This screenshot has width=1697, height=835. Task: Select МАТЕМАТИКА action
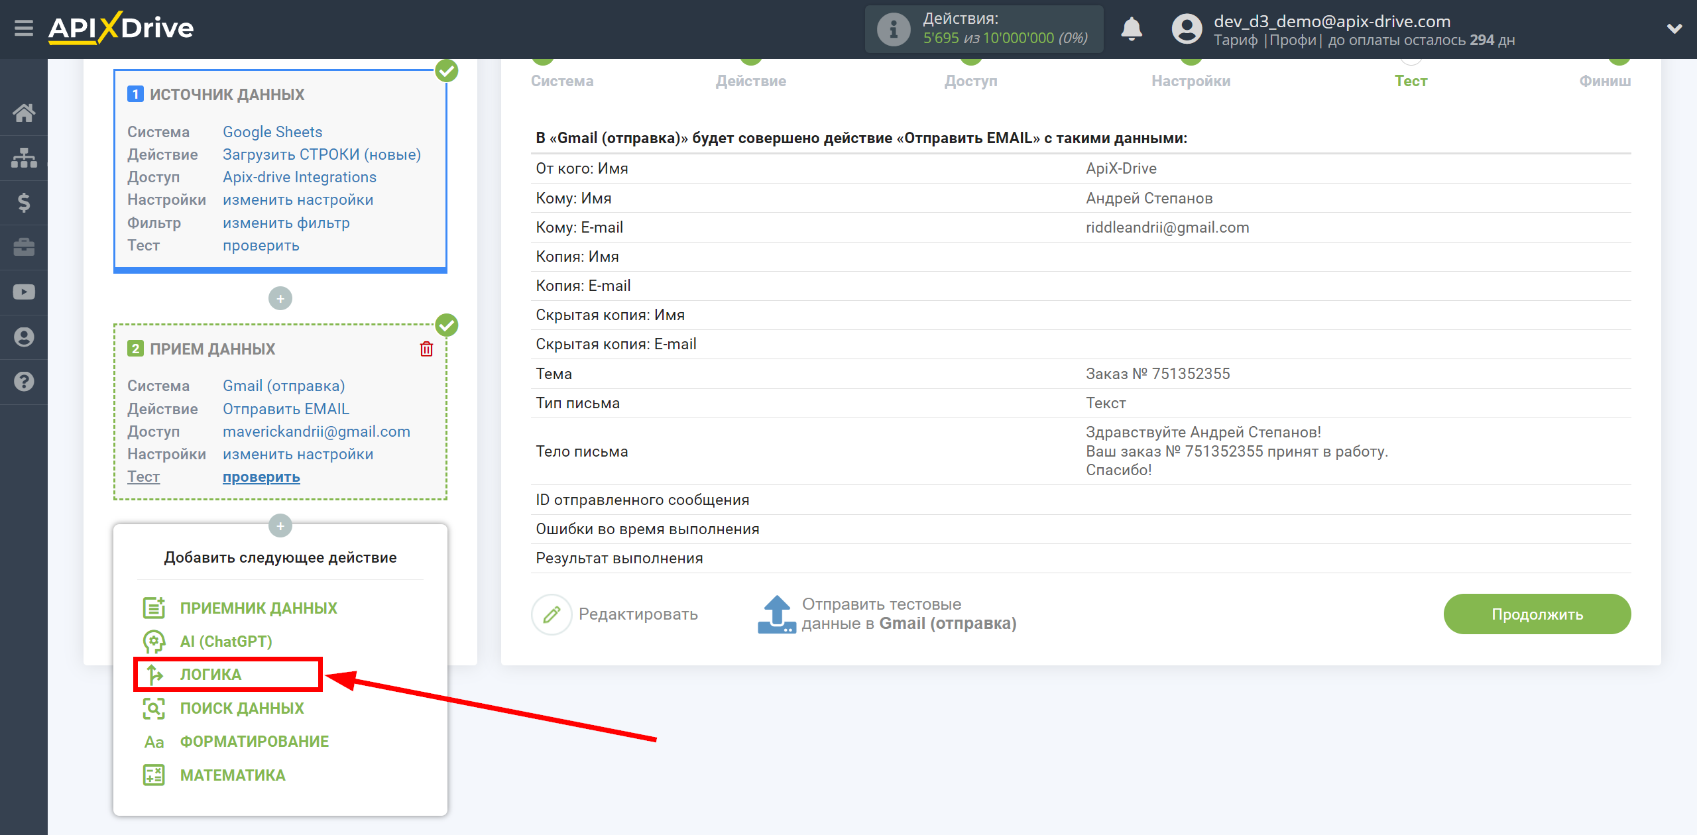pos(233,775)
